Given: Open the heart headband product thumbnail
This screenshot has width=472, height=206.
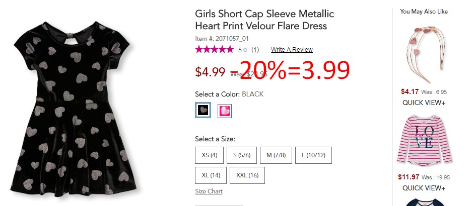Looking at the screenshot, I should [x=424, y=54].
